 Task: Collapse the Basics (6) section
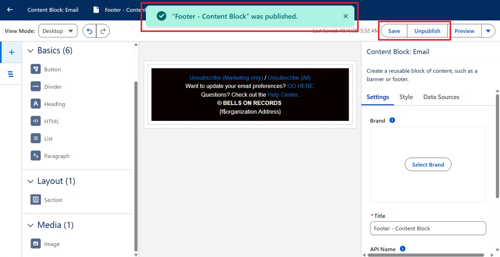(30, 51)
